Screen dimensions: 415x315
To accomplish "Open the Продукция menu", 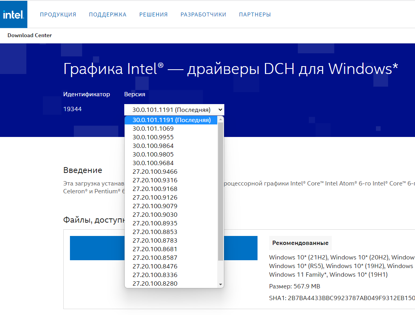I will tap(58, 14).
